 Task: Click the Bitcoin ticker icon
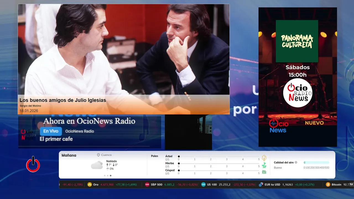click(x=328, y=185)
